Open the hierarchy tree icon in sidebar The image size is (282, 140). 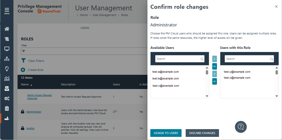(x=7, y=59)
